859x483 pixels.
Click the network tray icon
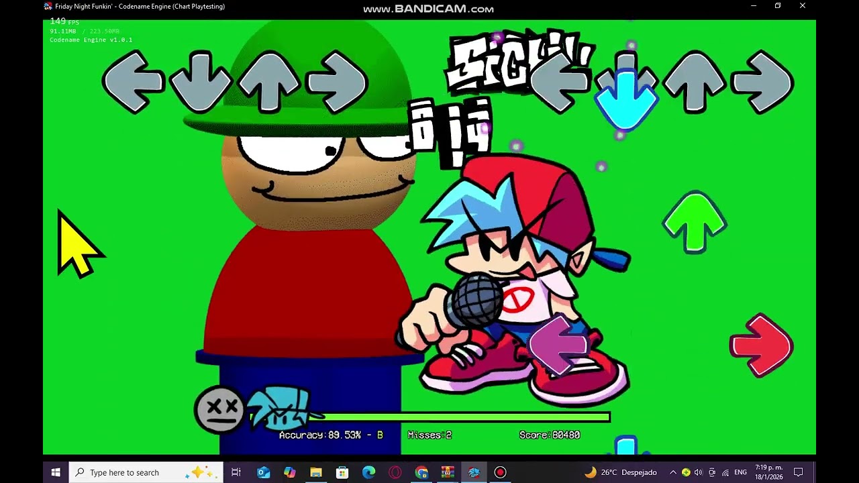coord(725,472)
